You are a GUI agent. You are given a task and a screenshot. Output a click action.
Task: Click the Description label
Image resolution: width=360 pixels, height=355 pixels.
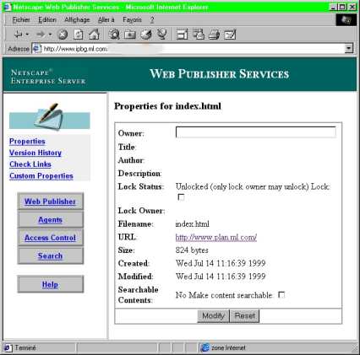click(x=139, y=174)
